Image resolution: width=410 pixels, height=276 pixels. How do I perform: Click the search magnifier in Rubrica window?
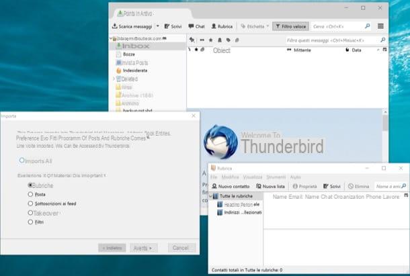click(404, 186)
